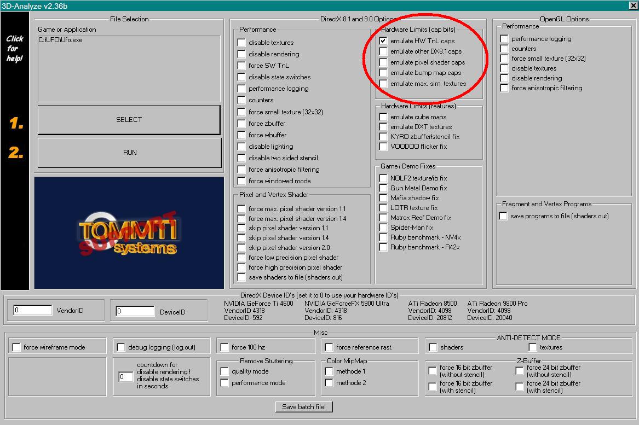Check DirectX force small texture (32x32)
Viewport: 639px width, 425px height.
pos(241,112)
